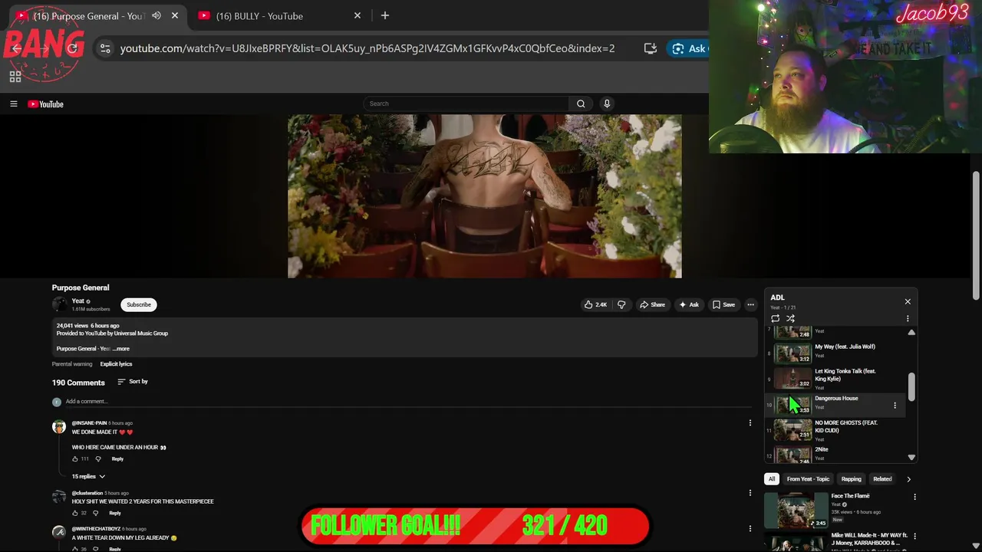Like the comment by @INSANE-PAIN

75,459
